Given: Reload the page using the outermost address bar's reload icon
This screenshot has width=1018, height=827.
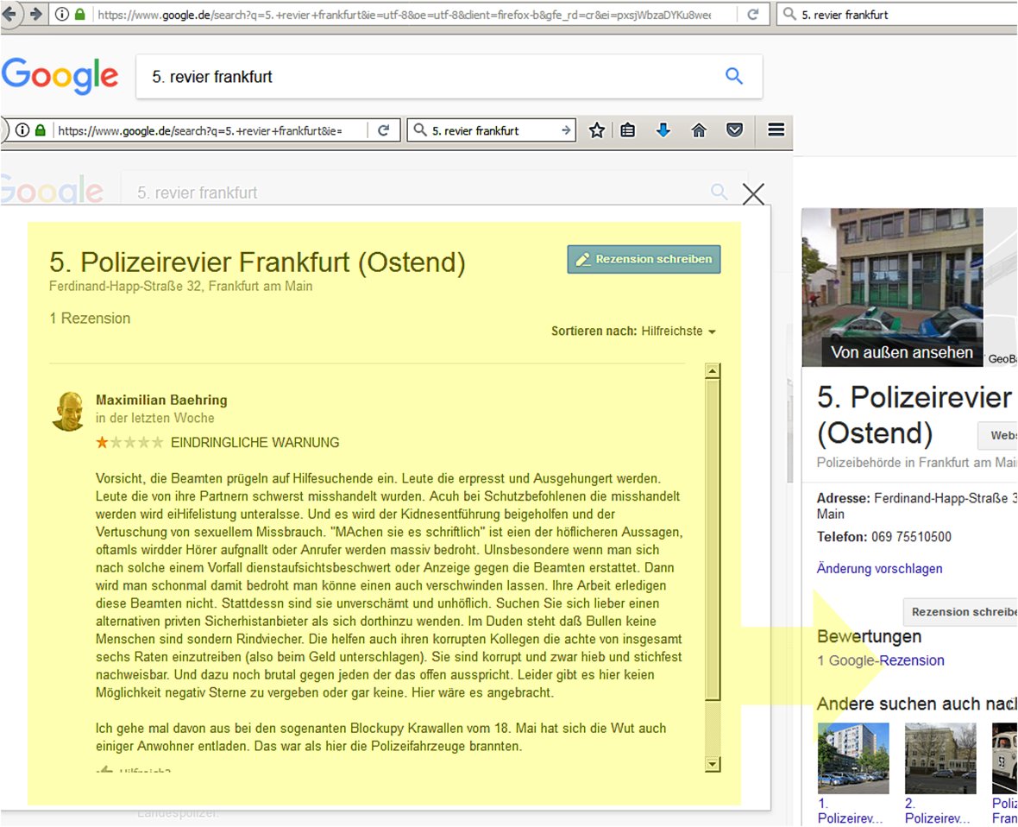Looking at the screenshot, I should pyautogui.click(x=753, y=15).
